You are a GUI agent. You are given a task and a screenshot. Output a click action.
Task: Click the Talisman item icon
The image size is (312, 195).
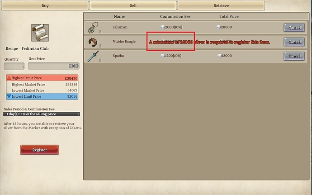94,28
